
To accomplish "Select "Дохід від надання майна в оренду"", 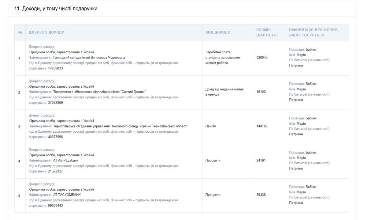I will click(x=224, y=92).
